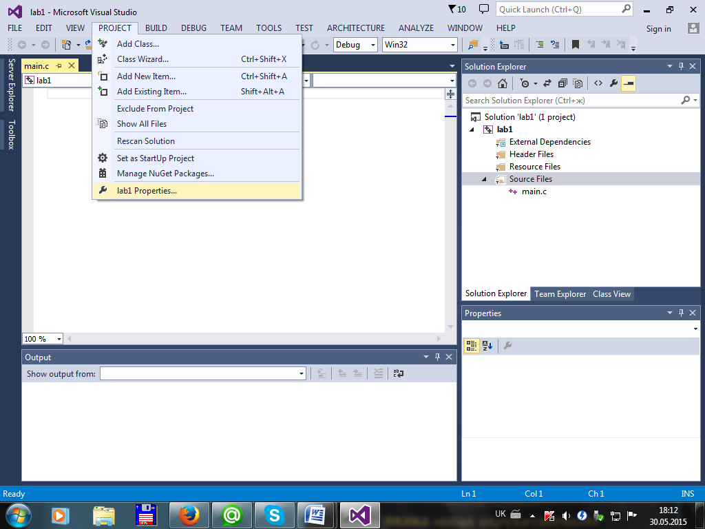This screenshot has width=705, height=529.
Task: Choose Manage NuGet Packages... menu entry
Action: 197,174
